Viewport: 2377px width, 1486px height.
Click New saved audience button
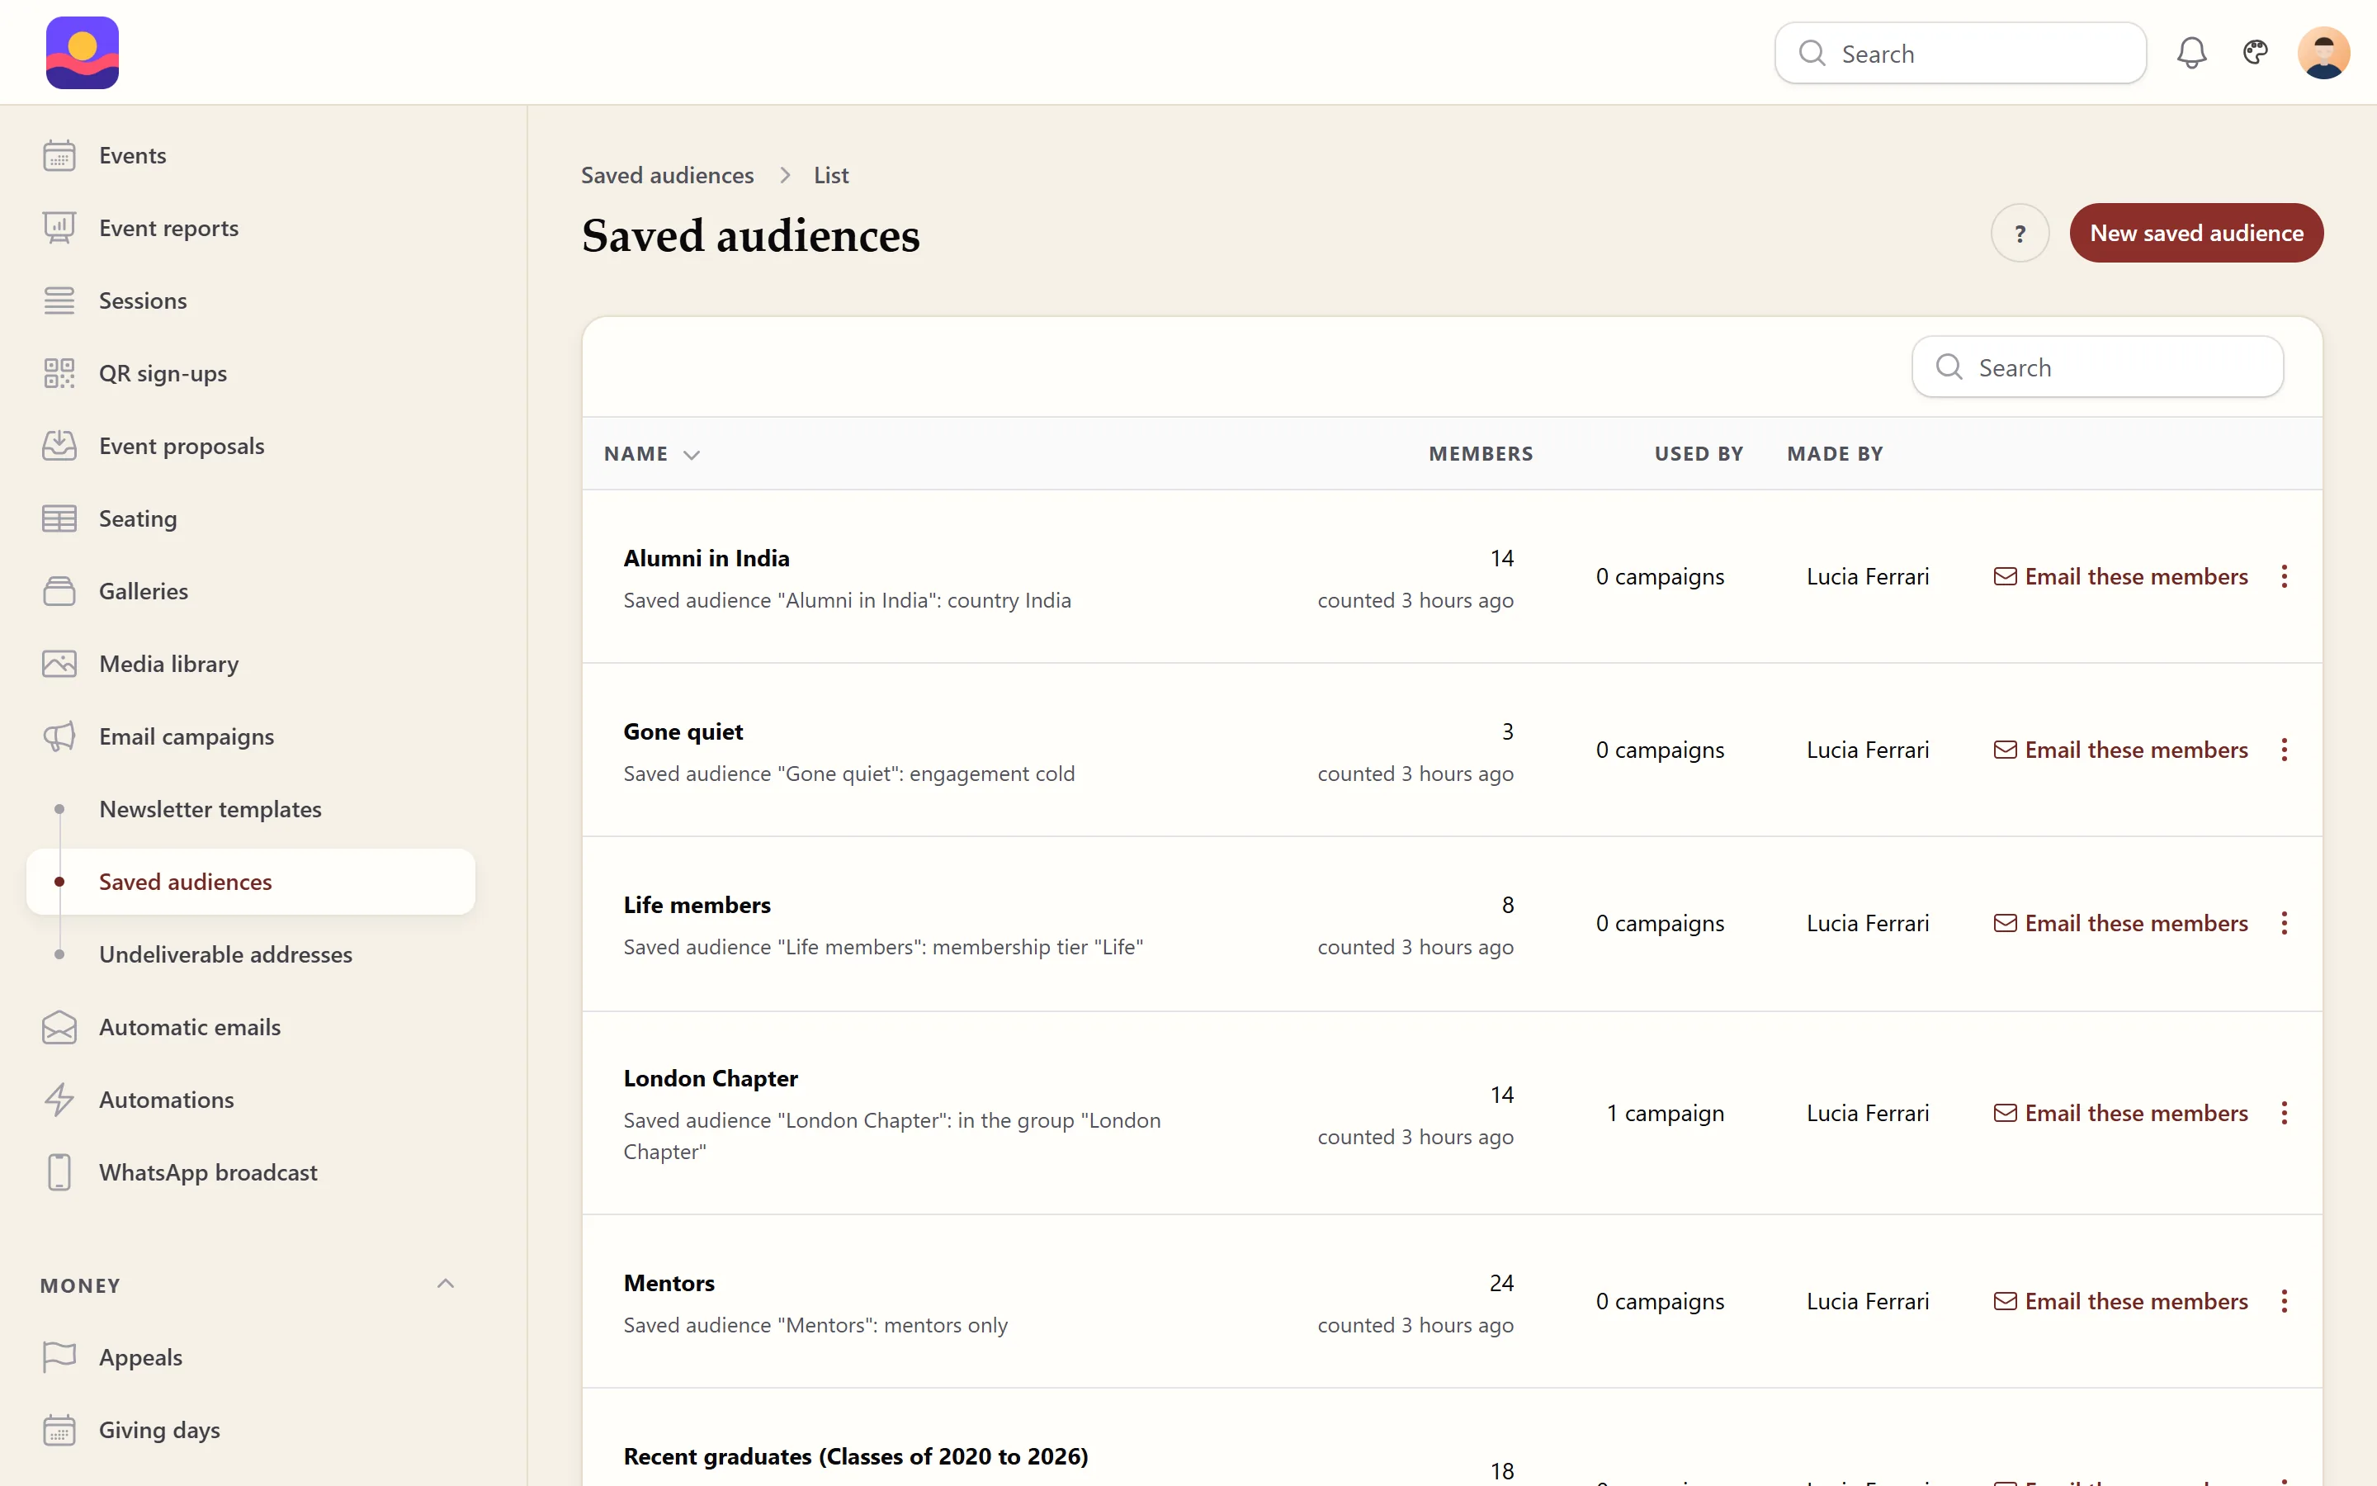pyautogui.click(x=2196, y=233)
